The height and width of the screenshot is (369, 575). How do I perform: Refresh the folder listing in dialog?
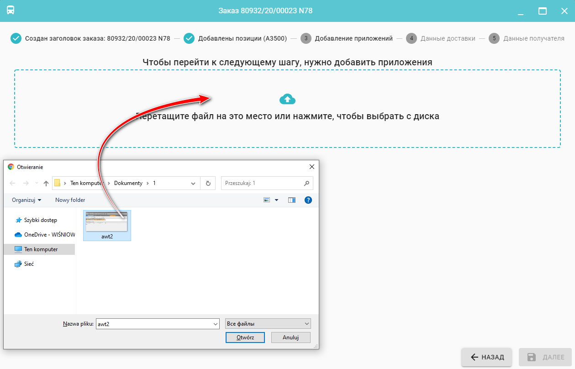click(208, 183)
